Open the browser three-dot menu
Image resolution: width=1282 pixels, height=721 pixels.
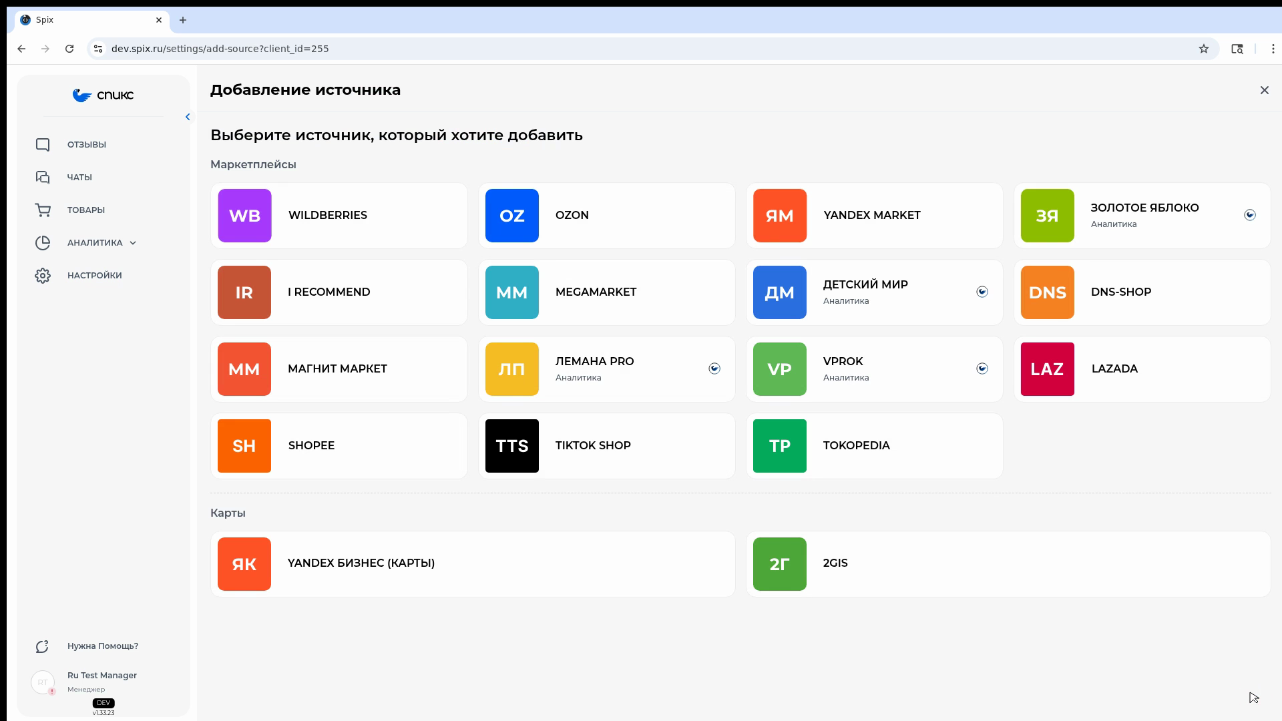[x=1273, y=49]
